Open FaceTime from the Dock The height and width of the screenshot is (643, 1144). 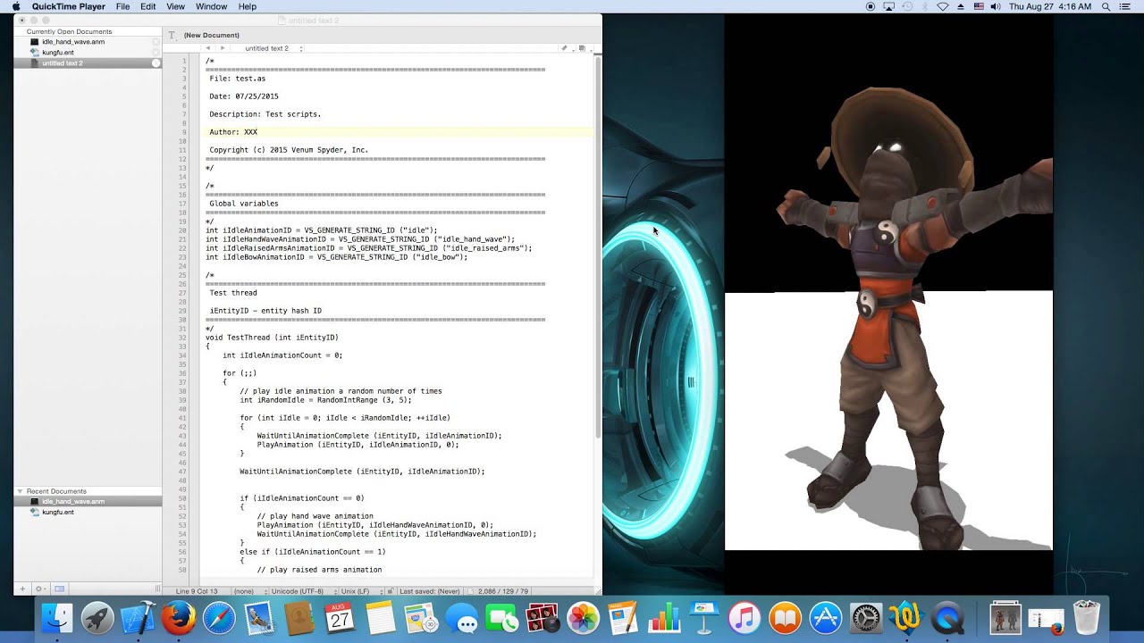point(502,618)
